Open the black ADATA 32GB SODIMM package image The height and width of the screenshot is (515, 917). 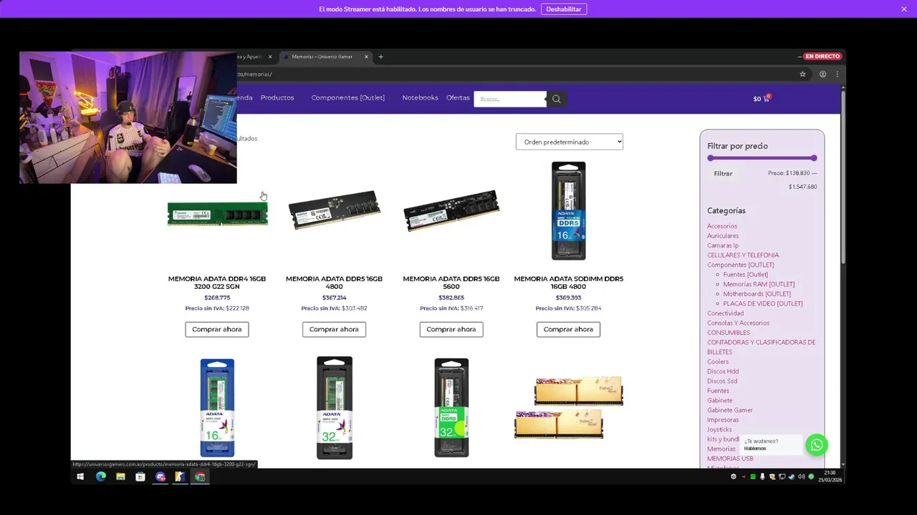coord(335,408)
